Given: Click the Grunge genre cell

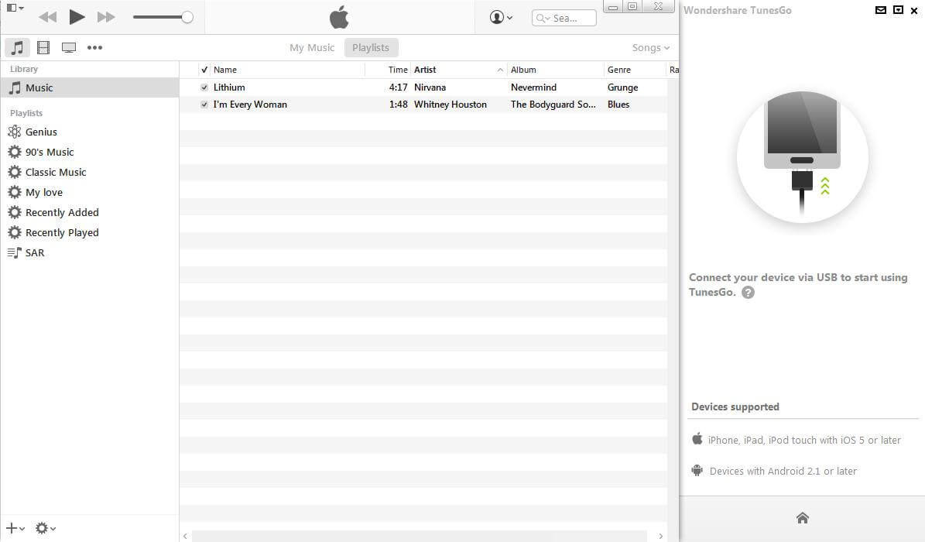Looking at the screenshot, I should [622, 87].
